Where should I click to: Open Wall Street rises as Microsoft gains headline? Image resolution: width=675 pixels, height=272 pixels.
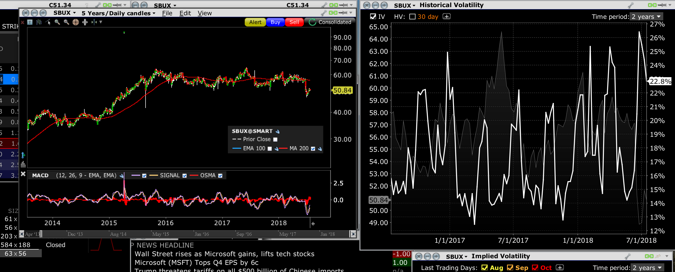pos(224,254)
